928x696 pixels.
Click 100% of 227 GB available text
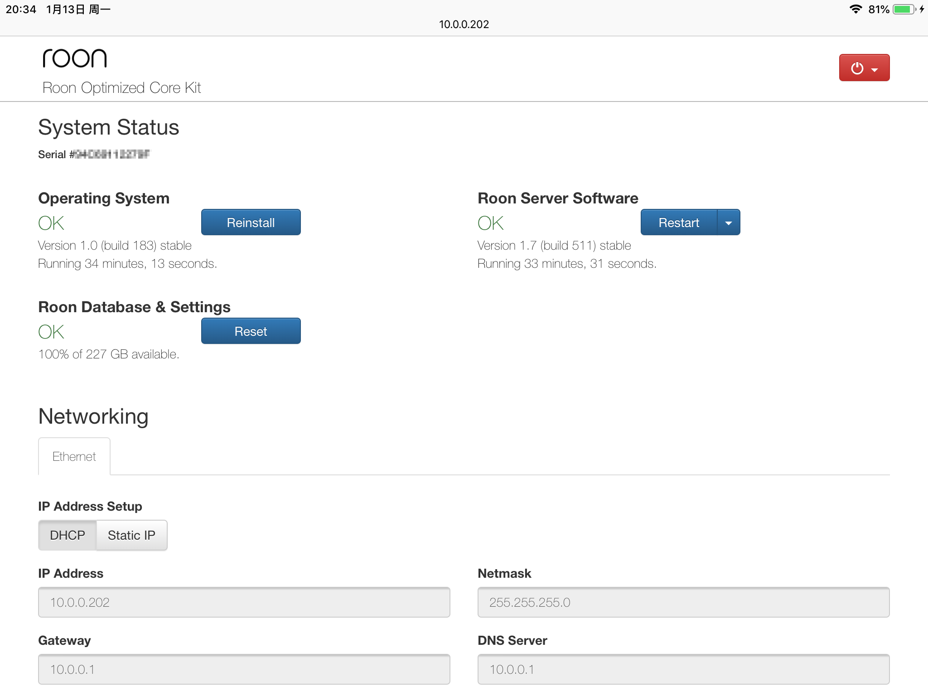109,354
